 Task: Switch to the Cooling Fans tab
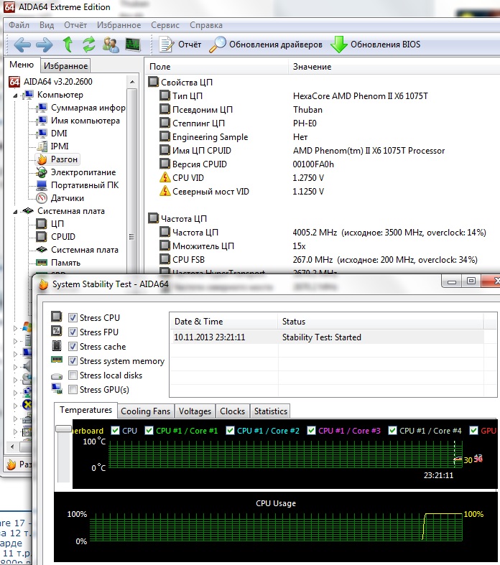pos(145,411)
